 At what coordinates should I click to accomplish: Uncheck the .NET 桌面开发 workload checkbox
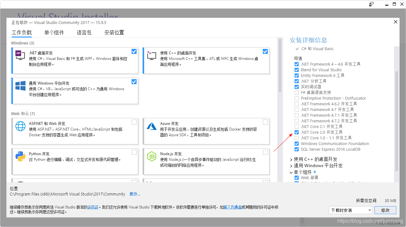pyautogui.click(x=134, y=51)
